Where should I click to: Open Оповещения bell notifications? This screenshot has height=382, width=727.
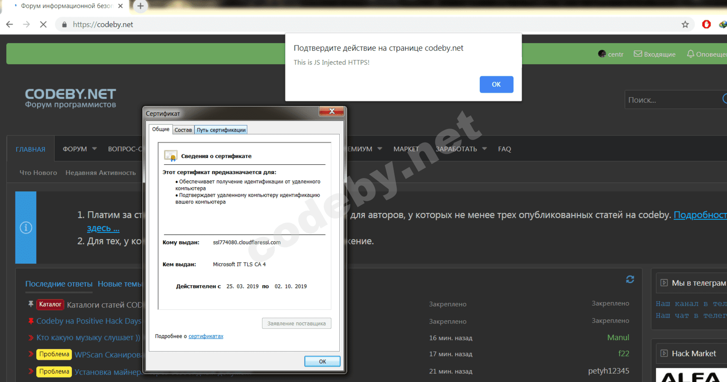pos(707,54)
